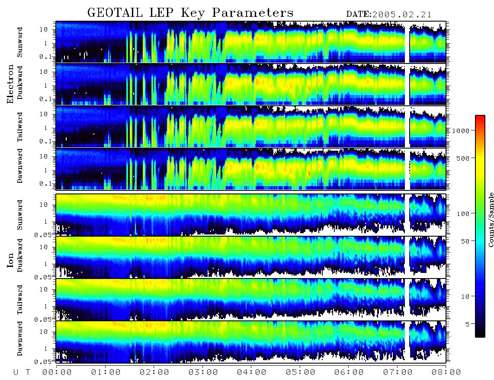Click inside the Electron Sunward spectrogram panel

(251, 42)
